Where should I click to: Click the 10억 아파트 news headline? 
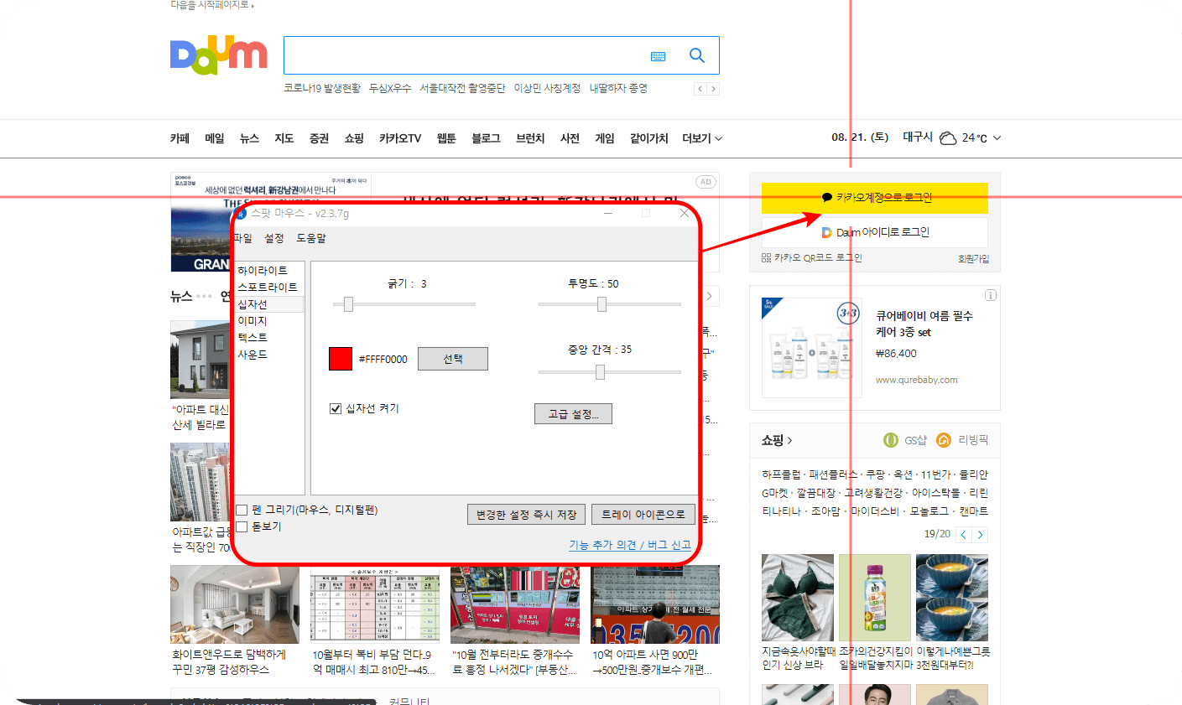pyautogui.click(x=652, y=662)
